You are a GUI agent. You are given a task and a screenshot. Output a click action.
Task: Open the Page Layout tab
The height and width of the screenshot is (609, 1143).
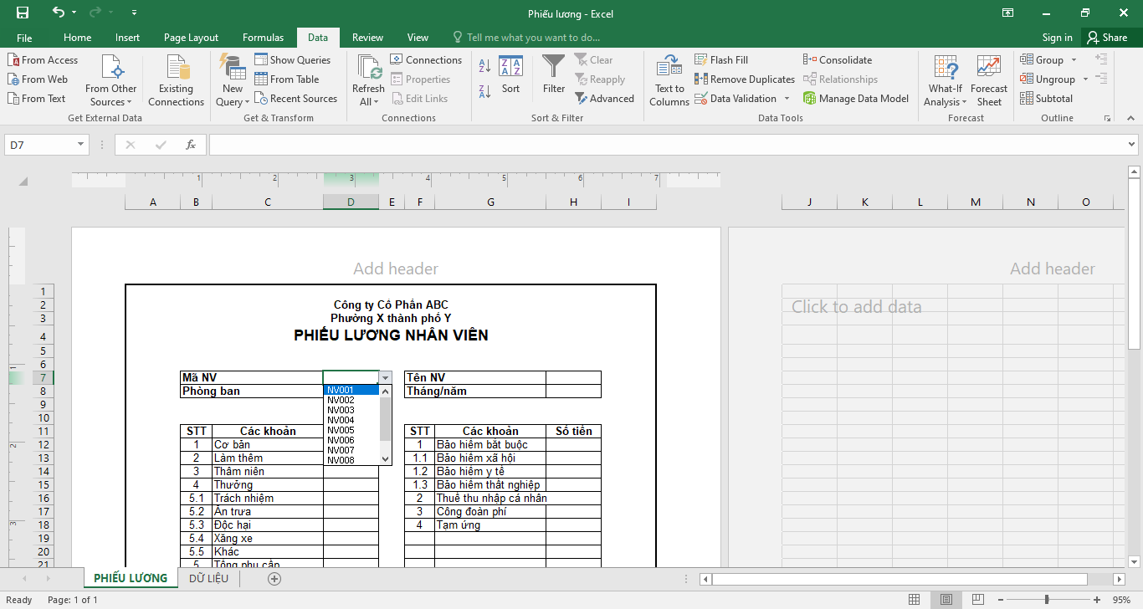pos(191,38)
